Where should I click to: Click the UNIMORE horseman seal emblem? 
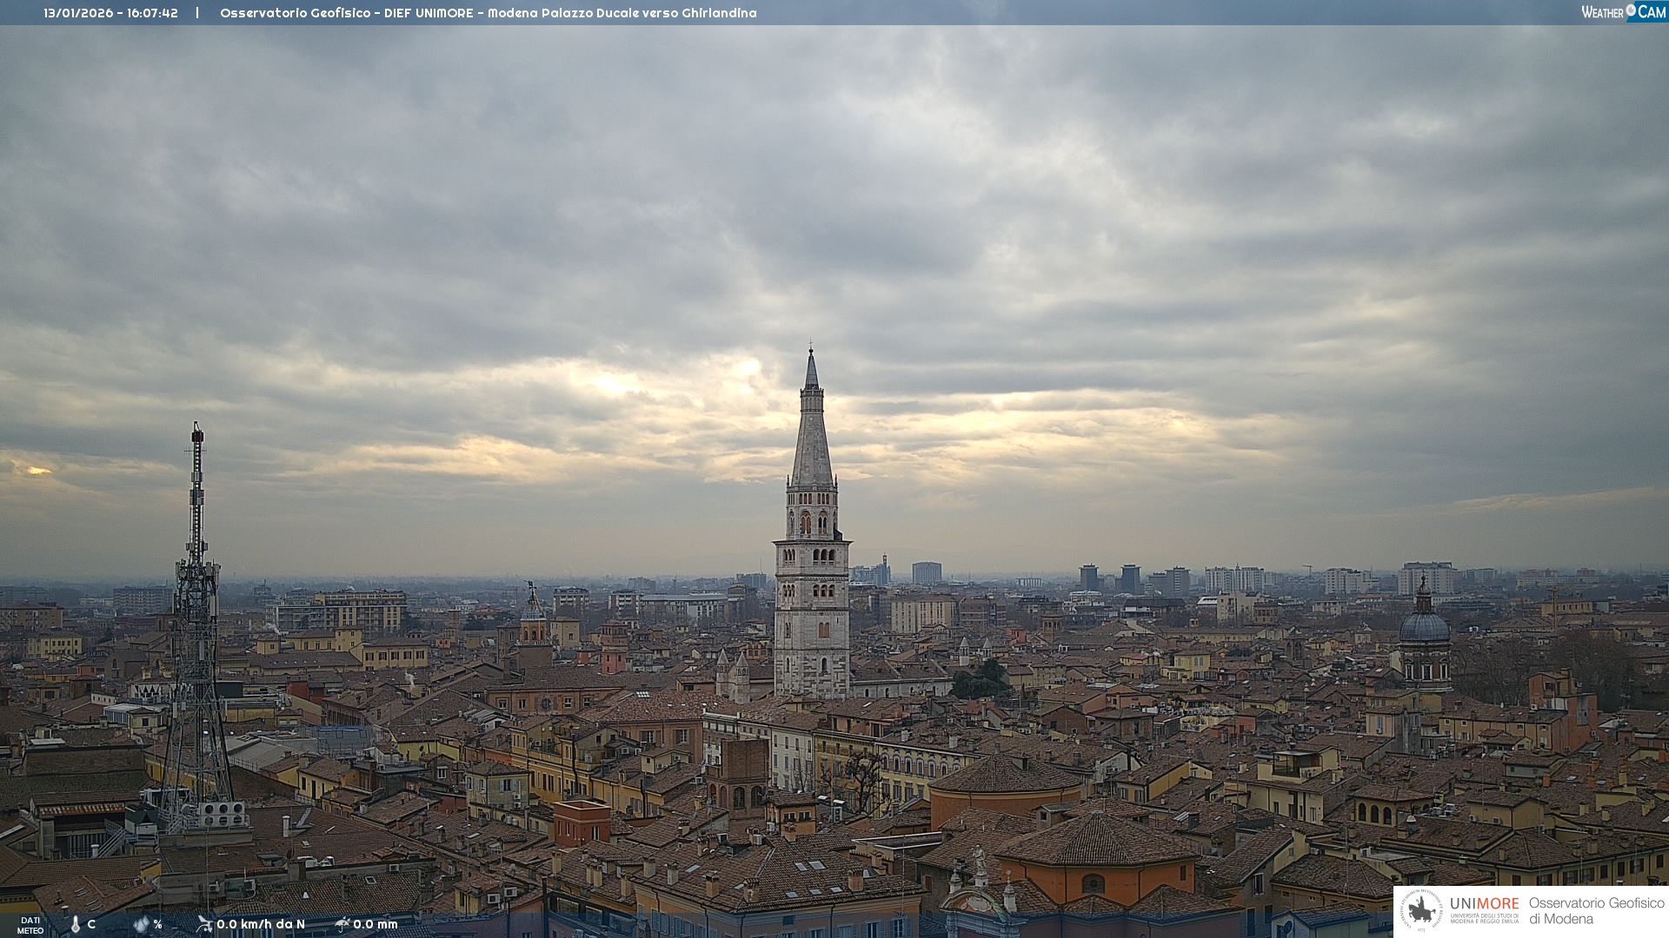pos(1421,911)
